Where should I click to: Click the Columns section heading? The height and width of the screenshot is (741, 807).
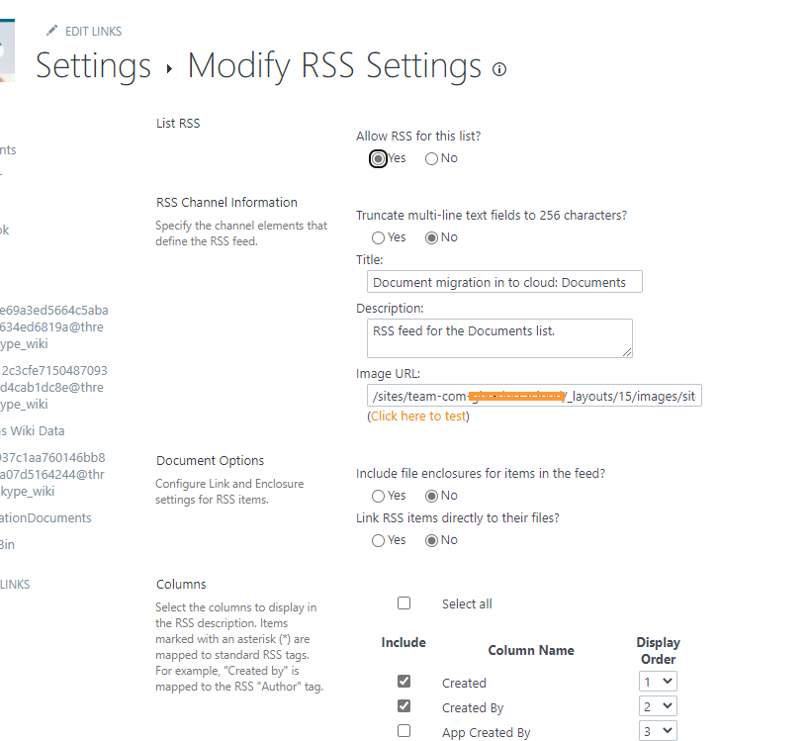181,585
